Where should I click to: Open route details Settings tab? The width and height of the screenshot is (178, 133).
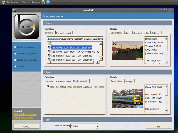pyautogui.click(x=155, y=33)
